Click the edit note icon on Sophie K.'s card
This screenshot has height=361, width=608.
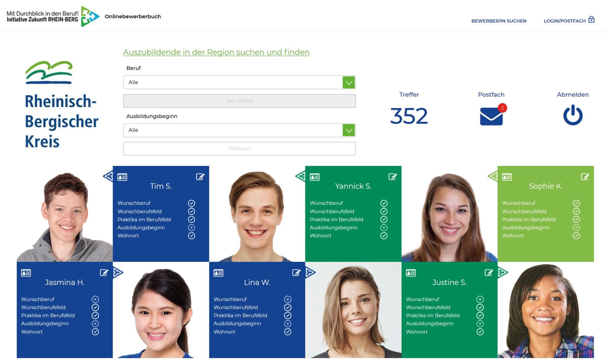(585, 177)
